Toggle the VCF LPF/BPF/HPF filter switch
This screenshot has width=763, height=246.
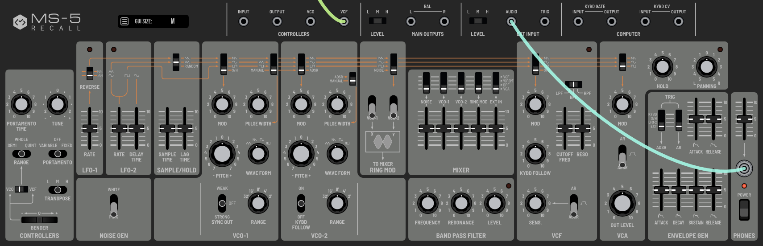coord(574,84)
